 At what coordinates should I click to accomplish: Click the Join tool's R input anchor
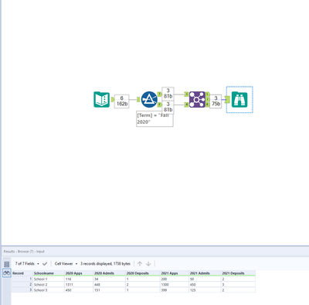187,105
